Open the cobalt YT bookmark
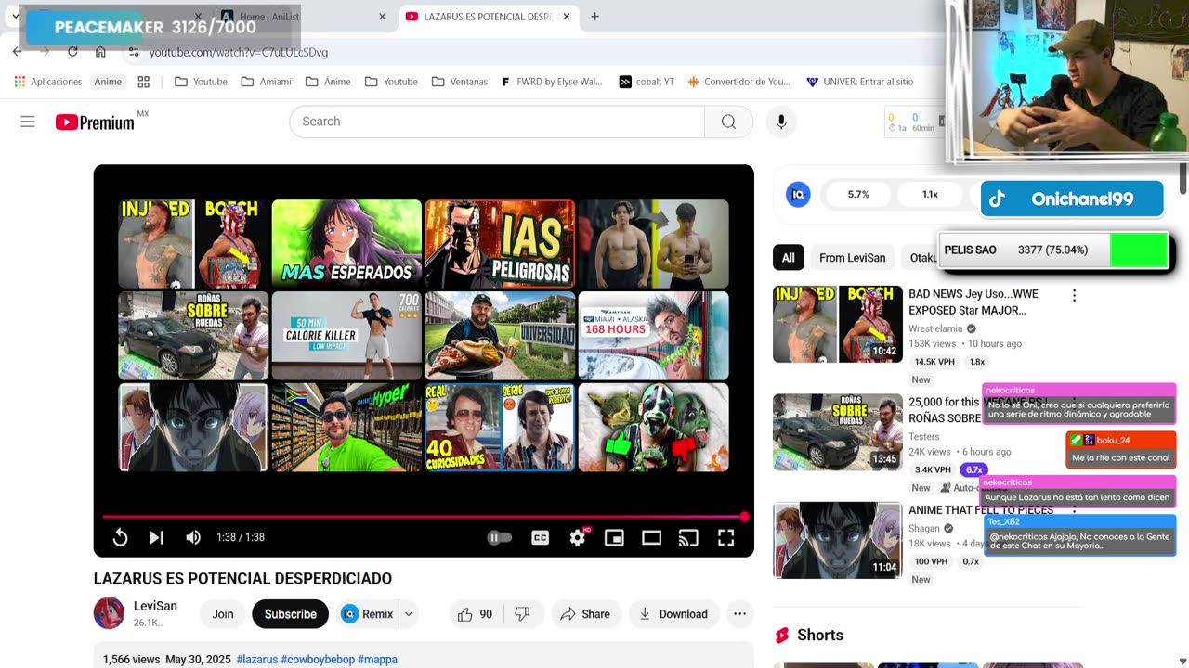 tap(647, 82)
